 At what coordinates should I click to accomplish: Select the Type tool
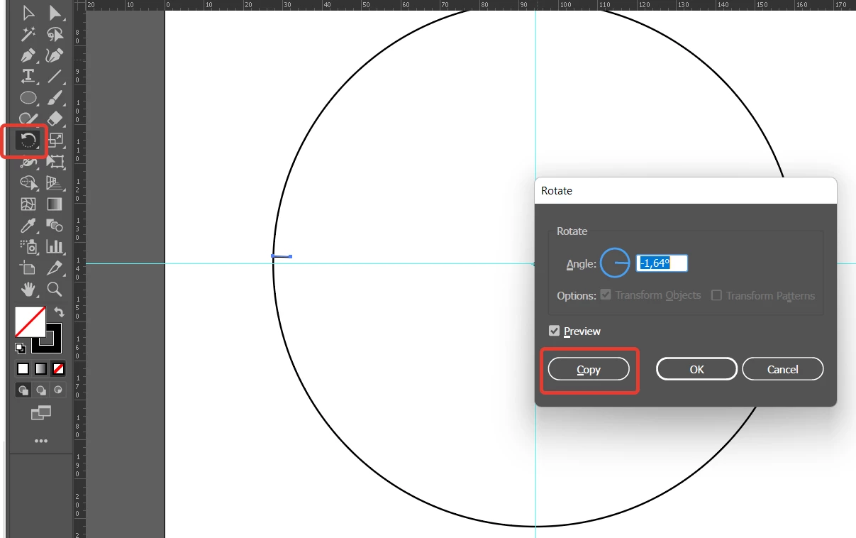[x=28, y=77]
